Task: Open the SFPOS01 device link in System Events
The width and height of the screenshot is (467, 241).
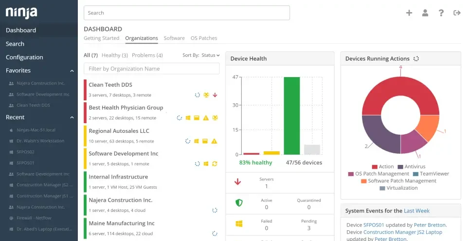Action: [x=374, y=225]
